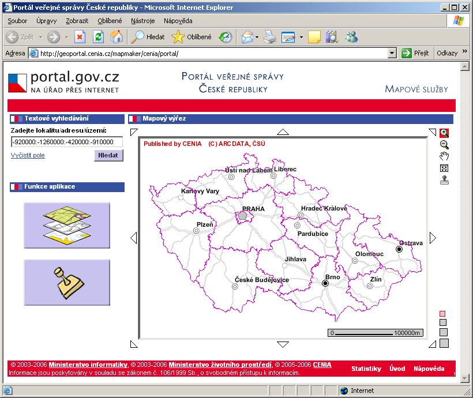Select the pan hand map tool
Image resolution: width=473 pixels, height=398 pixels.
click(444, 156)
